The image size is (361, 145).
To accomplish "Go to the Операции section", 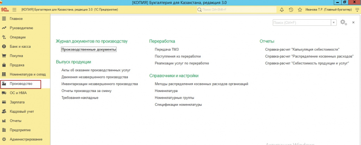I will click(x=18, y=37).
